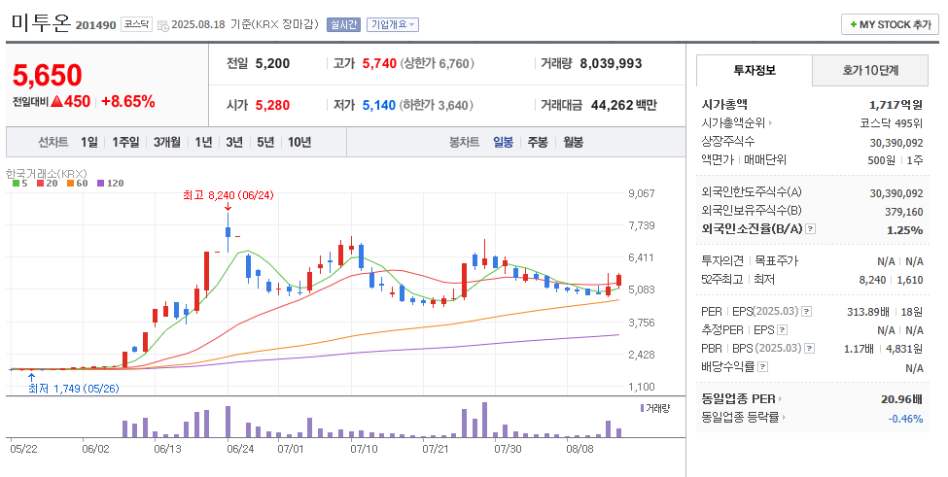Click the 한국거래소(KRX) chart label

coord(46,173)
